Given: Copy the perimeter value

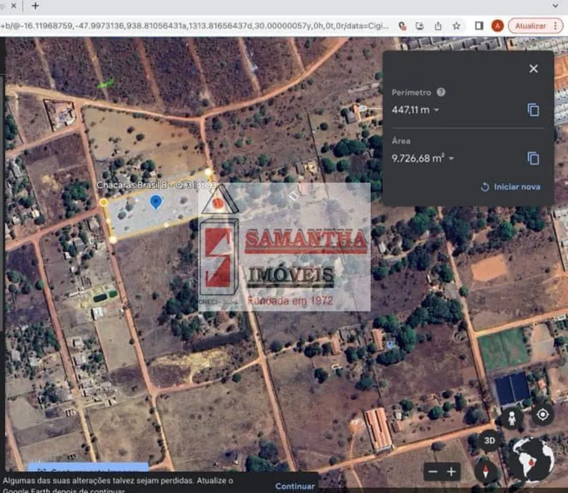Looking at the screenshot, I should pyautogui.click(x=533, y=110).
